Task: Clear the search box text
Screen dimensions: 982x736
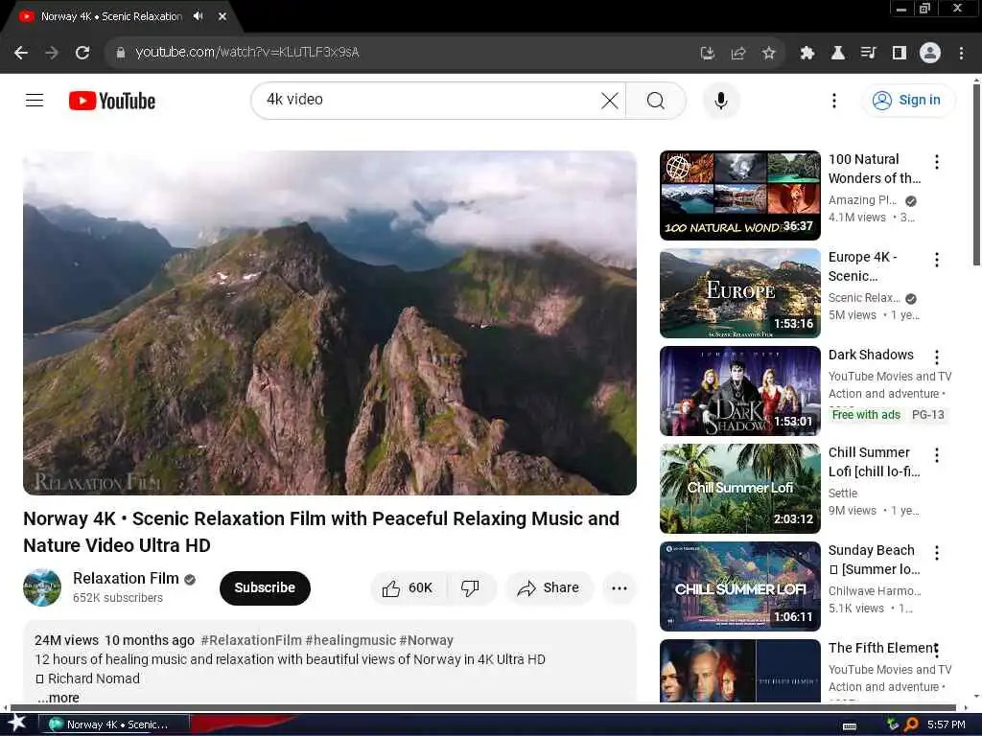Action: [609, 100]
